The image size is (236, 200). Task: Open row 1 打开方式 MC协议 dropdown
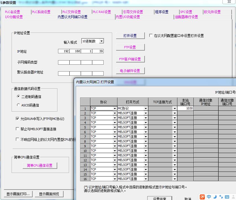146,109
